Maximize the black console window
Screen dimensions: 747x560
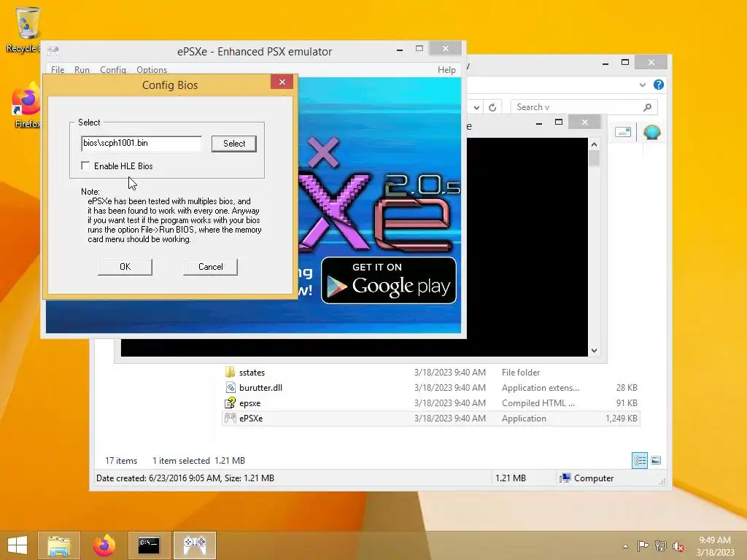[559, 122]
